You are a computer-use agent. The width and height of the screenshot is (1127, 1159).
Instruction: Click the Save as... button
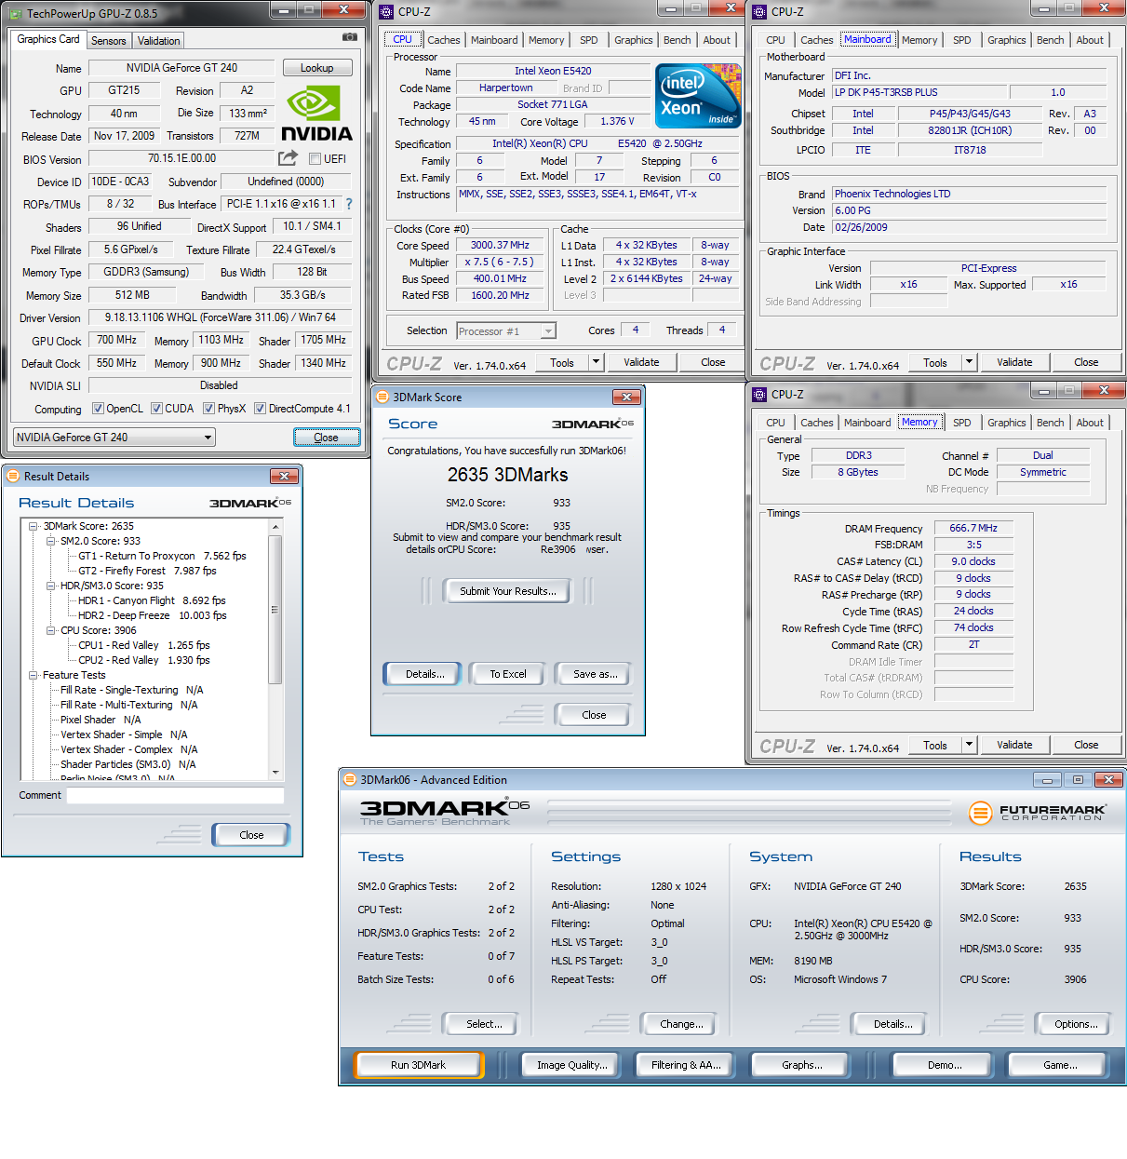[596, 674]
